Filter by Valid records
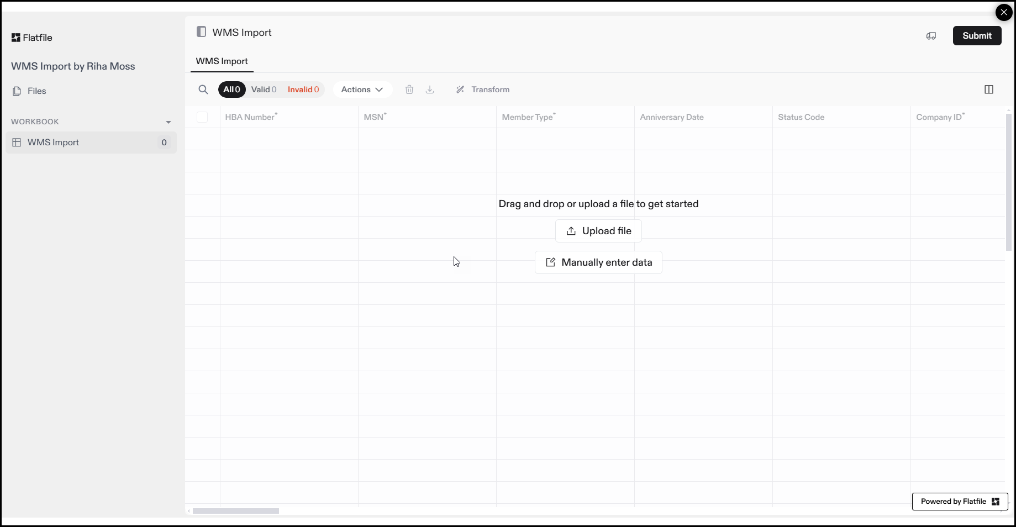The height and width of the screenshot is (527, 1016). [x=264, y=89]
